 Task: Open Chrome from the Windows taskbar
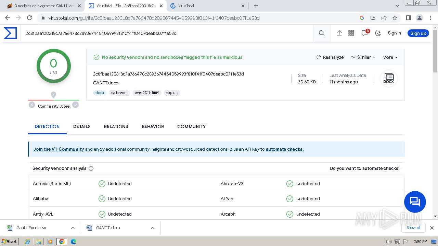pos(62,242)
